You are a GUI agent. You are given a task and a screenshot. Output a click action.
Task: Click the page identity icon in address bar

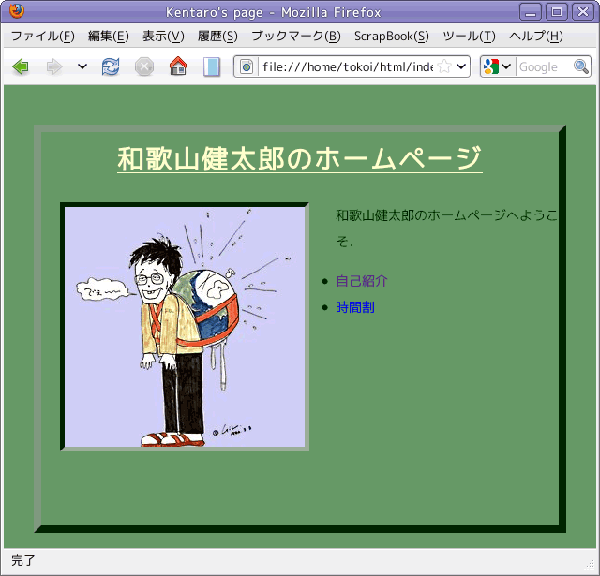247,66
